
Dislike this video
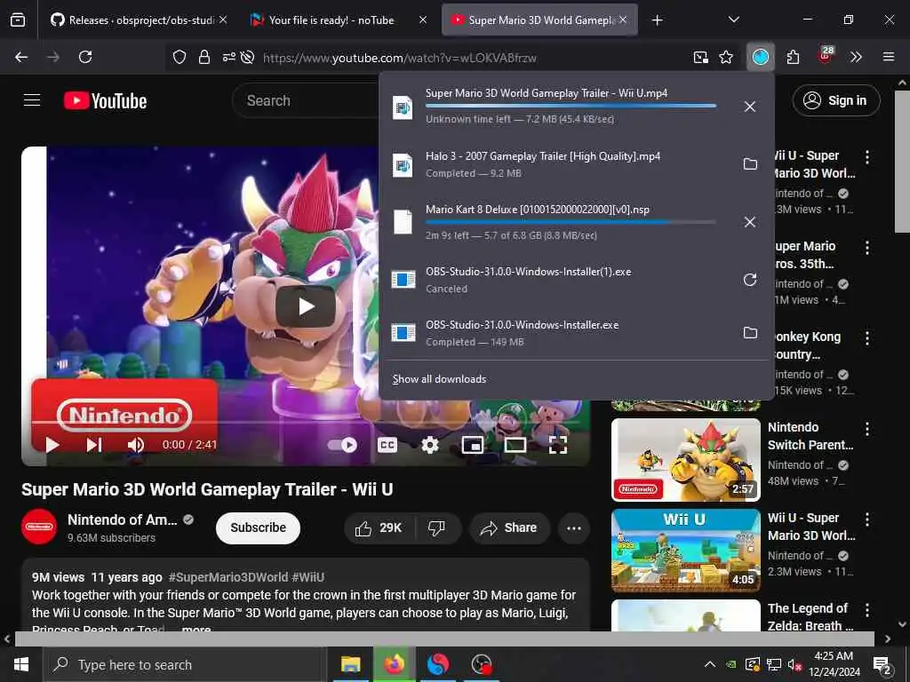(x=436, y=528)
